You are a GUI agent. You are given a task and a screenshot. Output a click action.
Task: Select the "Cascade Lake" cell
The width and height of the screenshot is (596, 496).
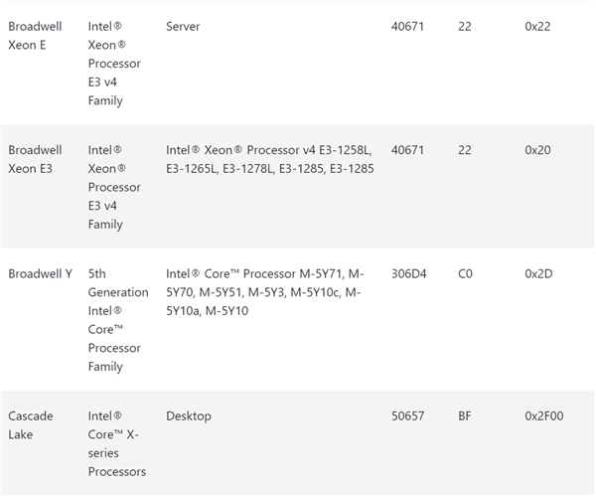pyautogui.click(x=31, y=425)
